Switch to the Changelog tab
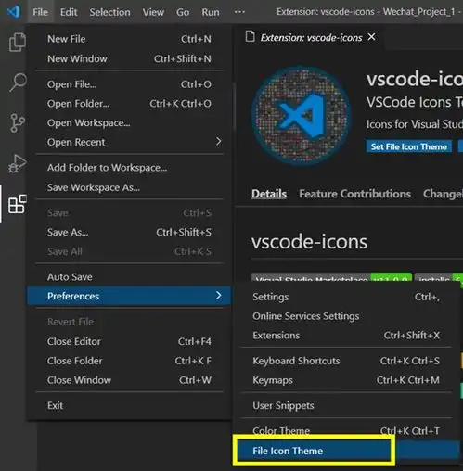The width and height of the screenshot is (463, 471). tap(443, 194)
